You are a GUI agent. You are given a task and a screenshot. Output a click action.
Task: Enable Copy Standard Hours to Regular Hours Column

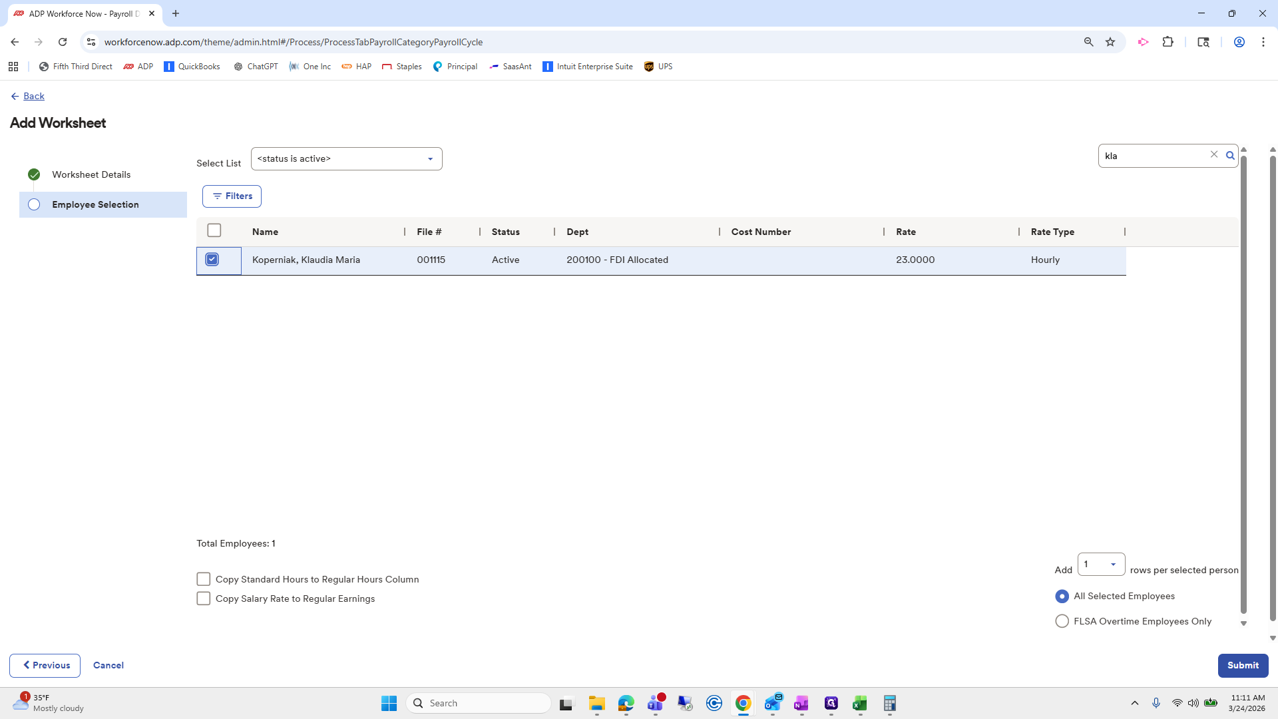click(204, 579)
